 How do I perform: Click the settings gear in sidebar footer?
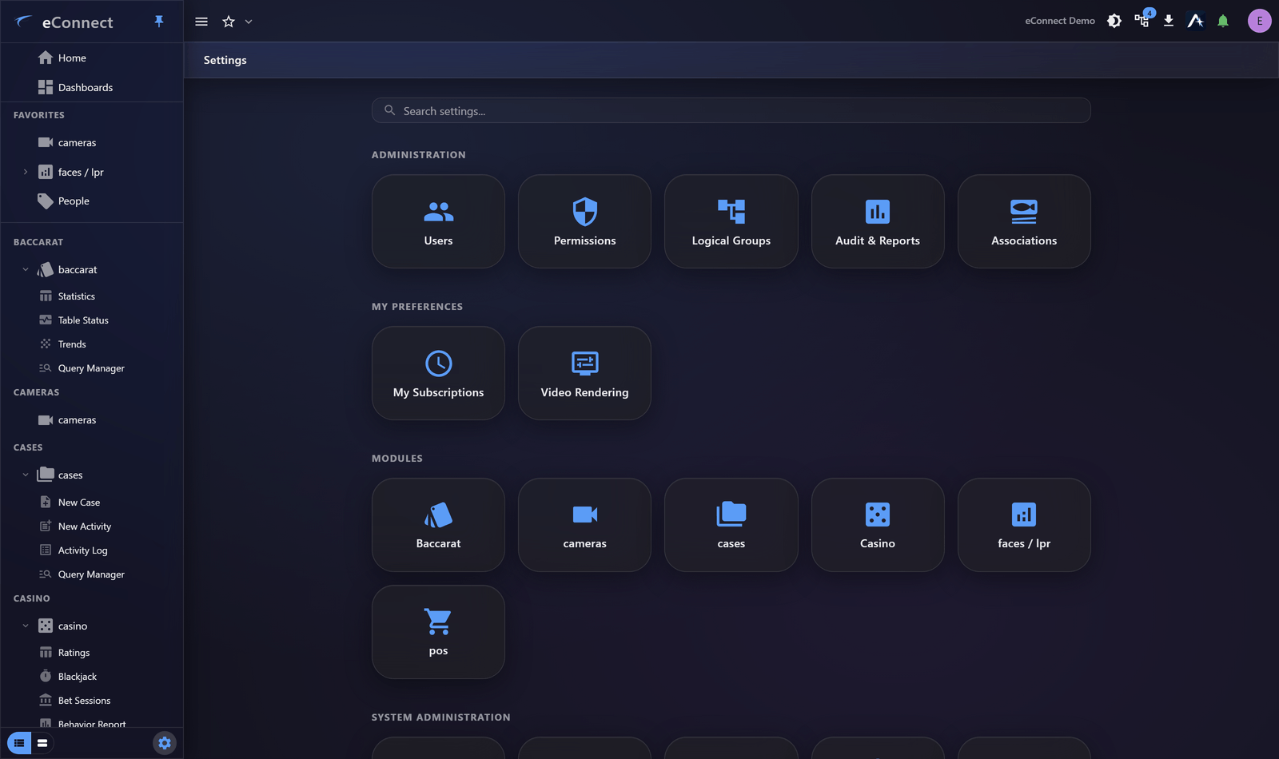[165, 743]
